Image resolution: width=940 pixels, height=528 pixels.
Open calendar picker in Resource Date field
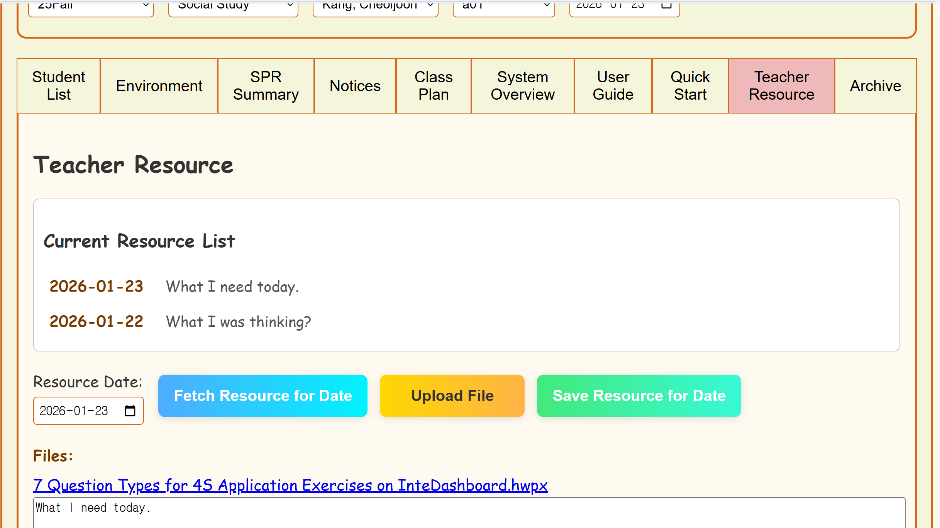coord(130,411)
